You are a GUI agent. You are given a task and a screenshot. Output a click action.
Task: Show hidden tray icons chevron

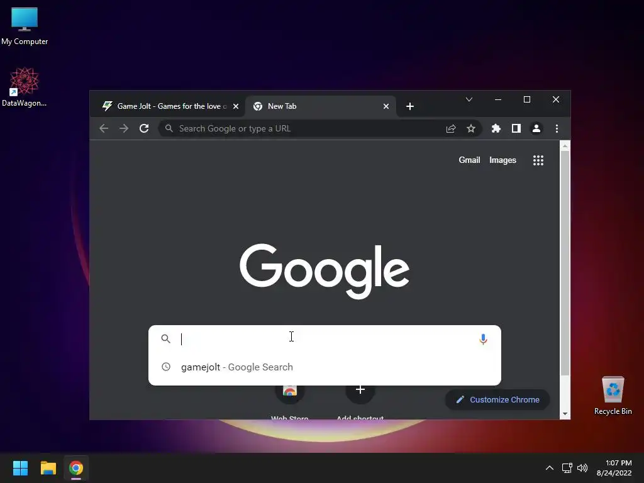coord(550,468)
